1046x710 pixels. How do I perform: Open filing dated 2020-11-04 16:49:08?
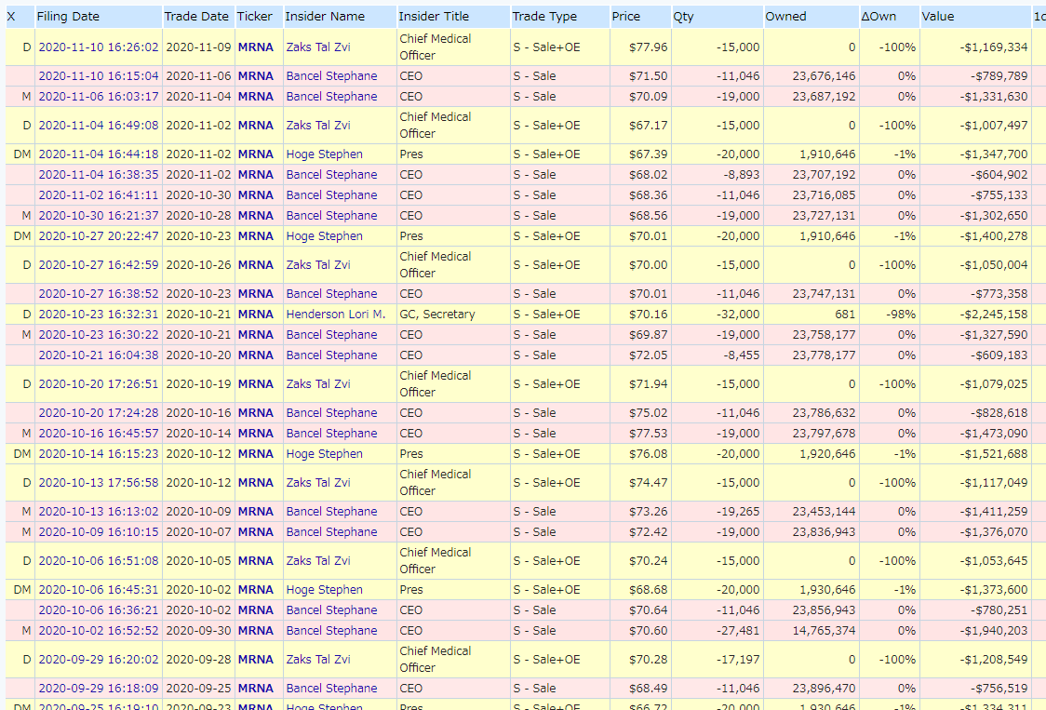click(99, 126)
